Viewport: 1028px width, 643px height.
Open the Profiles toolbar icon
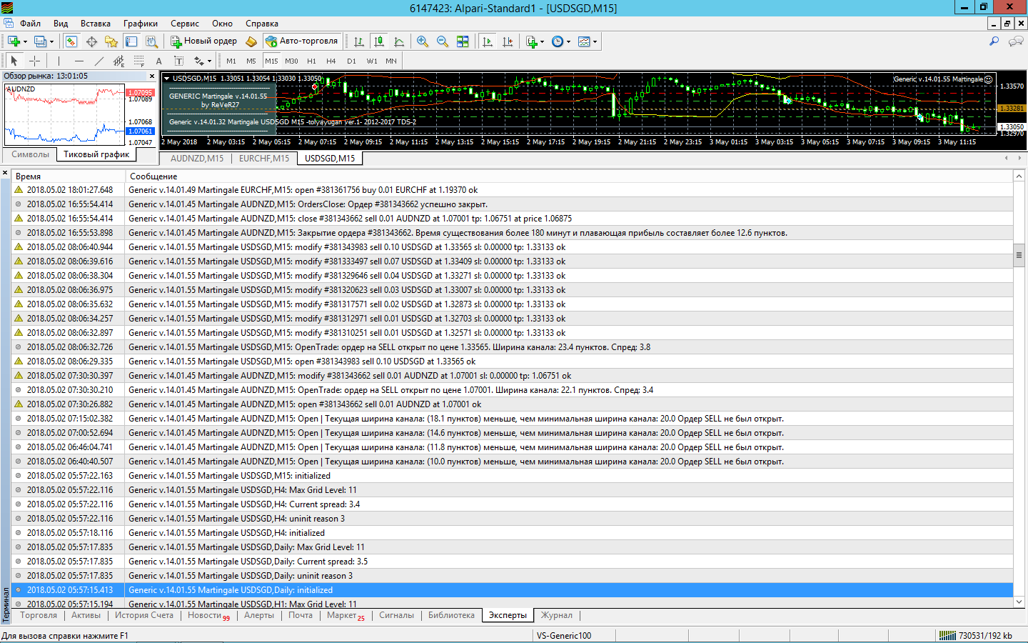coord(41,41)
